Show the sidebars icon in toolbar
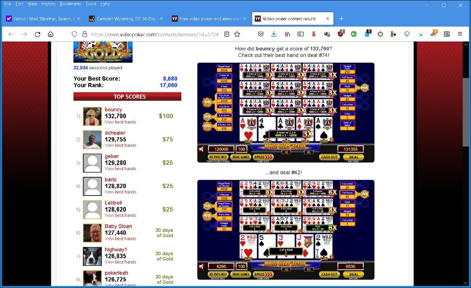This screenshot has height=288, width=471. coord(300,34)
